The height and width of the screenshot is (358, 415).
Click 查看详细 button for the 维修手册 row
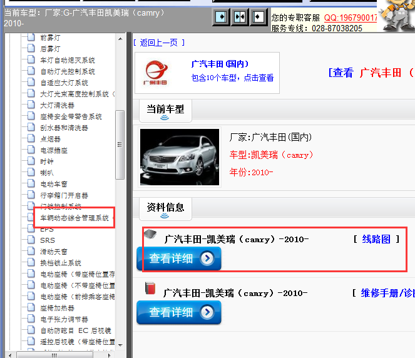coord(179,312)
